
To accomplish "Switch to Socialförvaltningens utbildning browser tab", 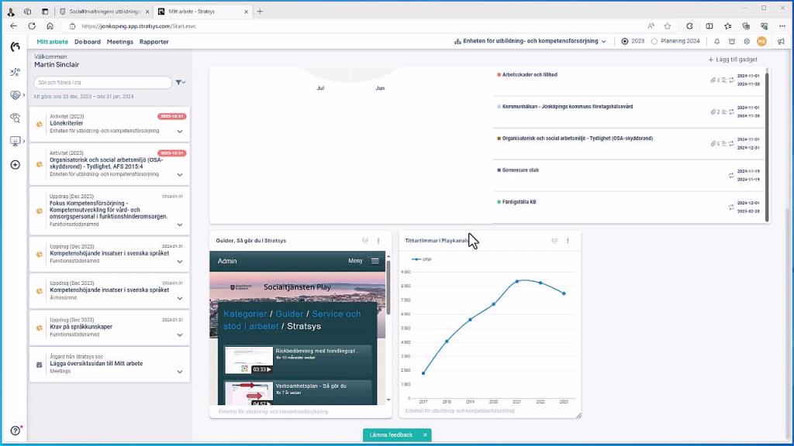I will point(104,11).
